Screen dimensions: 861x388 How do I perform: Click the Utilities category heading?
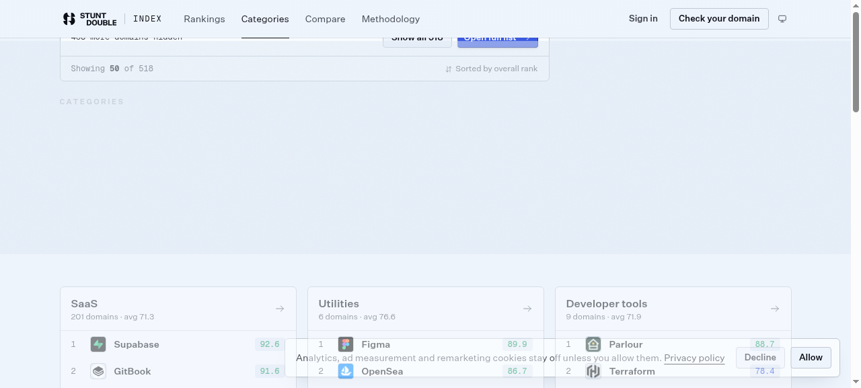pyautogui.click(x=338, y=304)
